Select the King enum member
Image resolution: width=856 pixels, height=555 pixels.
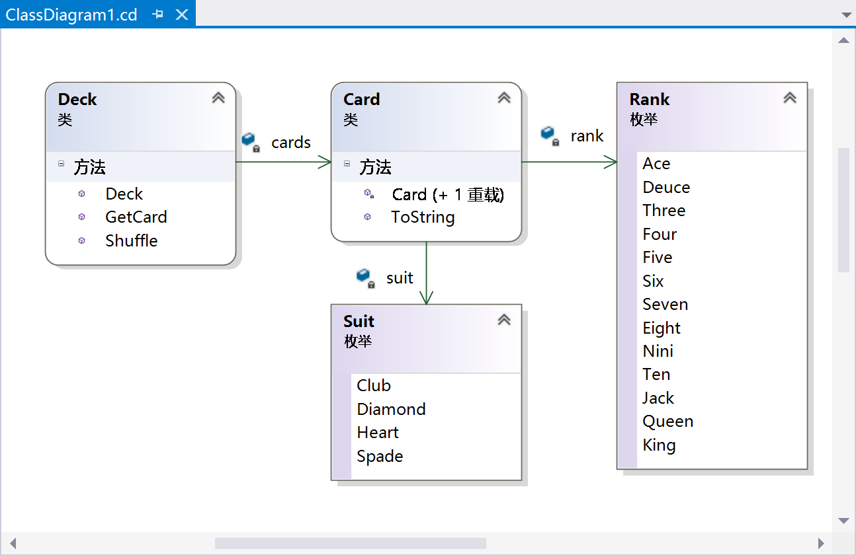659,445
